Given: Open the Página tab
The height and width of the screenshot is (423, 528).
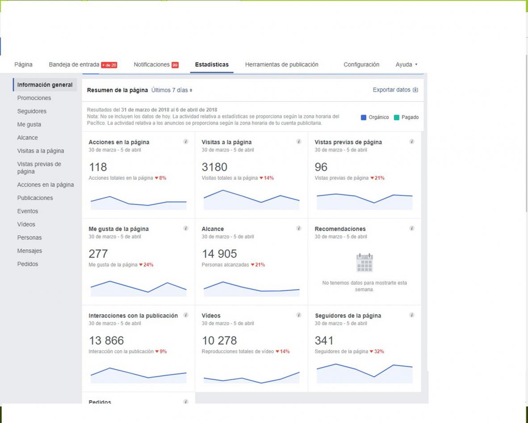Looking at the screenshot, I should [x=23, y=64].
